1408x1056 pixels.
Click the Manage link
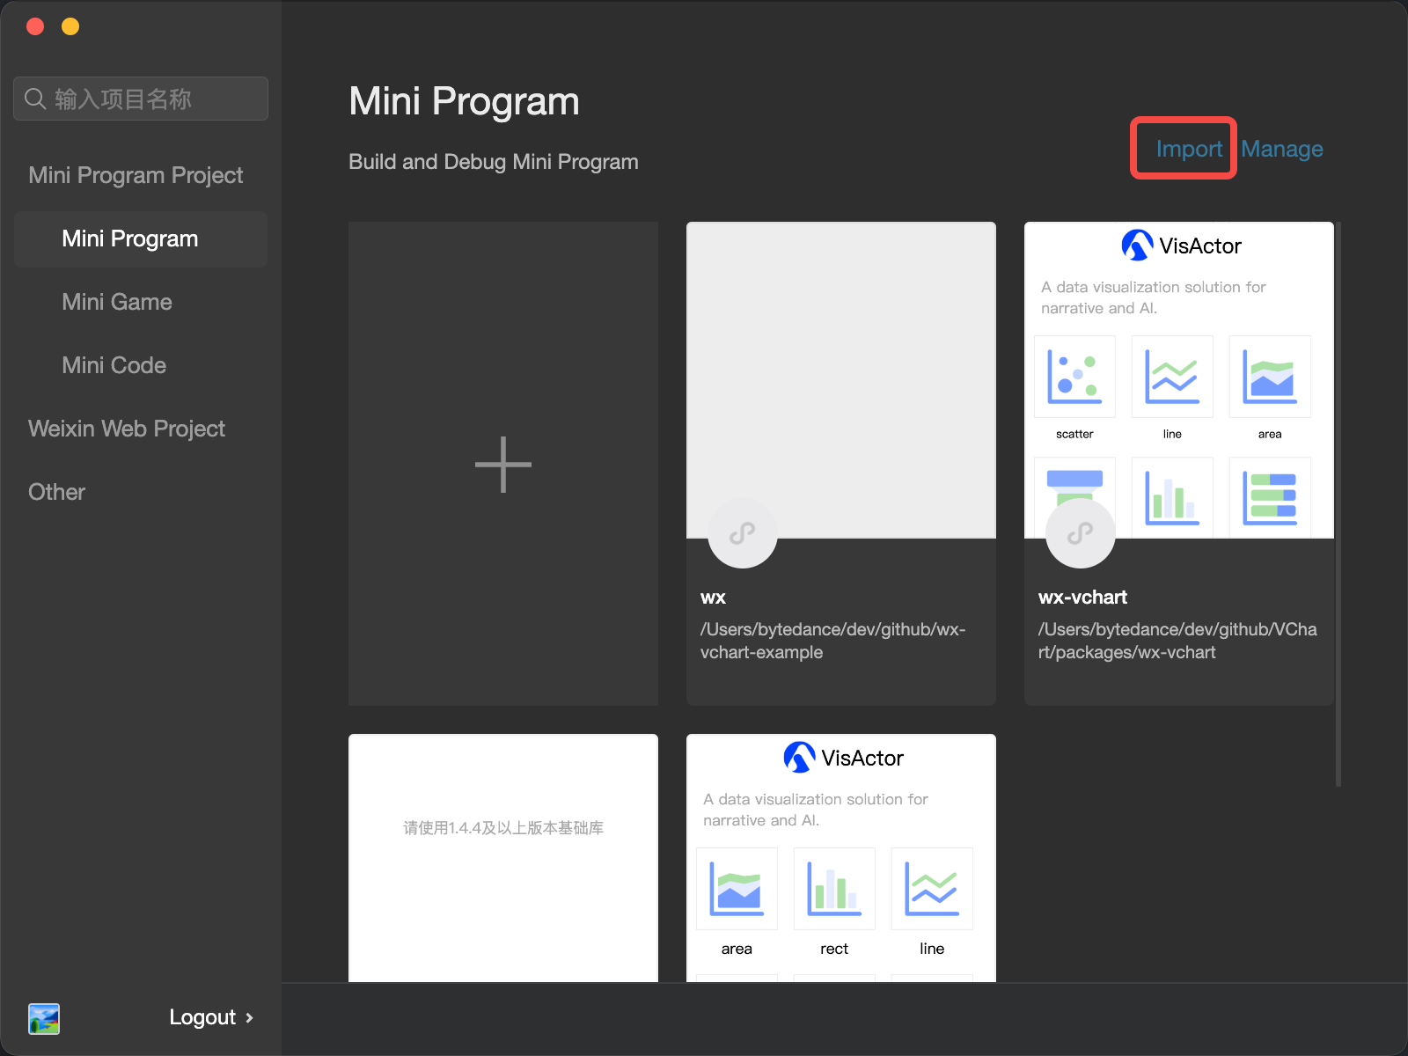tap(1282, 149)
